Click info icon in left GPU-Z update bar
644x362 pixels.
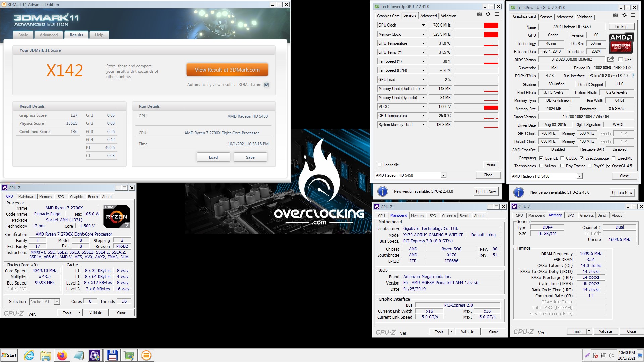click(x=383, y=191)
